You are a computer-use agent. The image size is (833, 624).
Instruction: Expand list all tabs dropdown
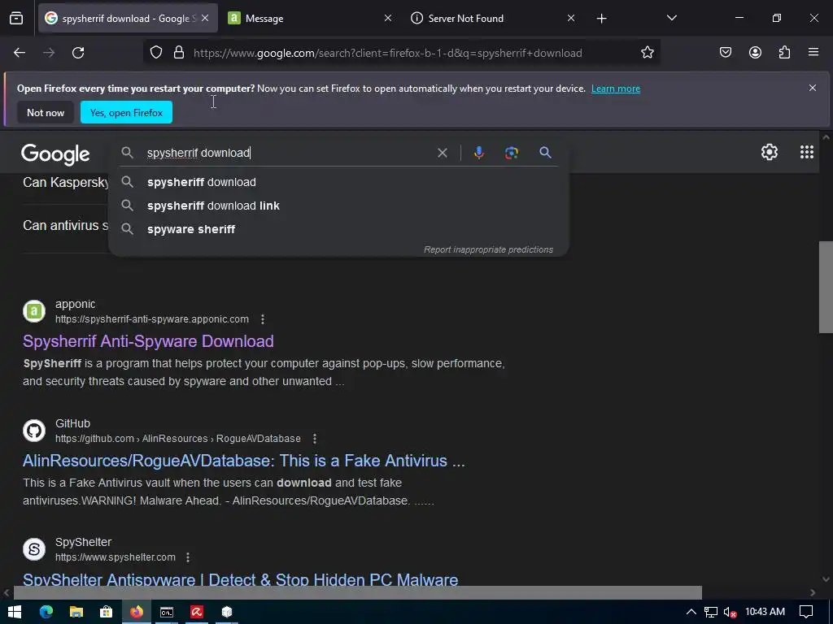671,19
